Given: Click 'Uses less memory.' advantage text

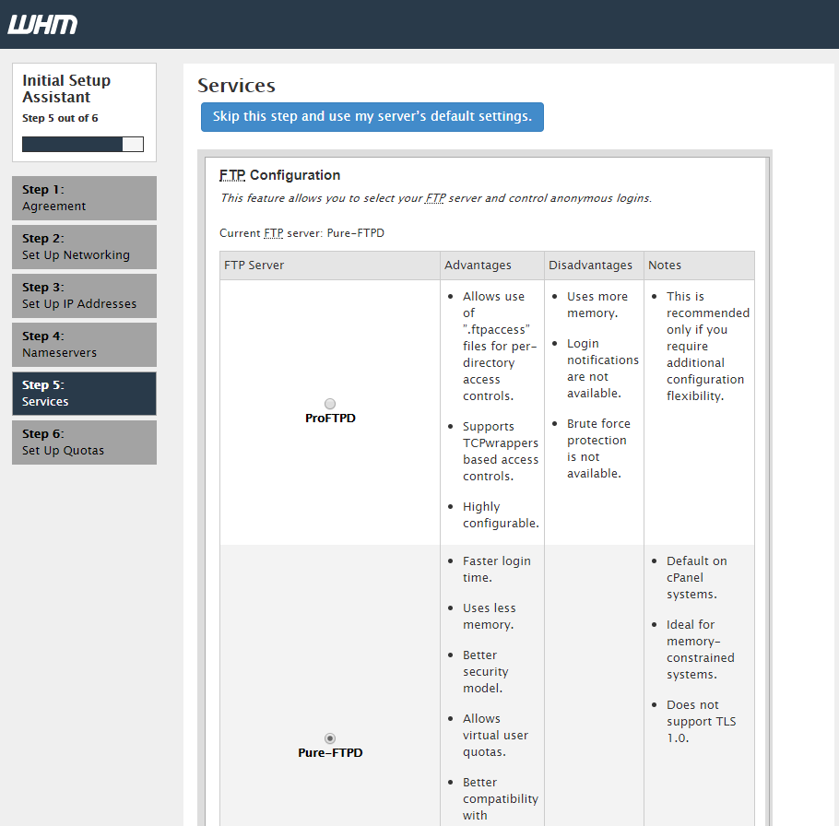Looking at the screenshot, I should coord(489,617).
